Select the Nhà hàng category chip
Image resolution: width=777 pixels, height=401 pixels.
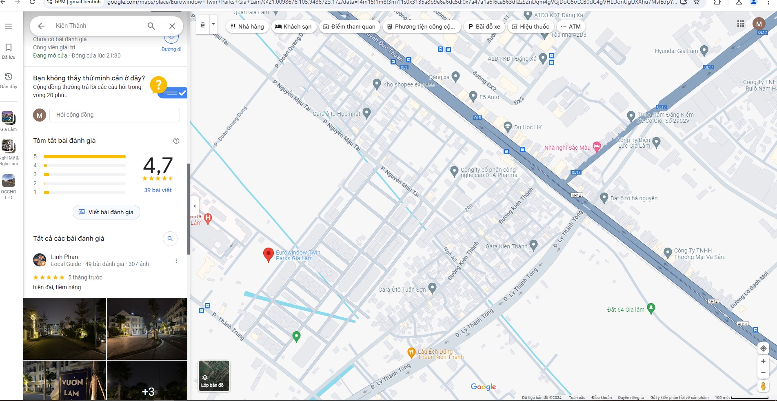[247, 27]
